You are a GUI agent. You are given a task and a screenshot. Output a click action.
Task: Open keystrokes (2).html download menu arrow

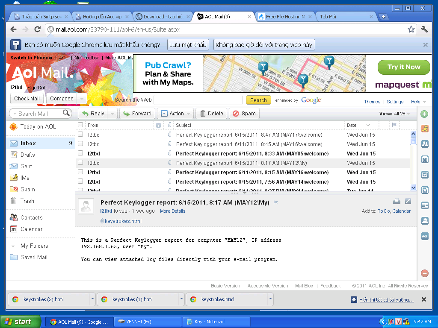point(92,299)
